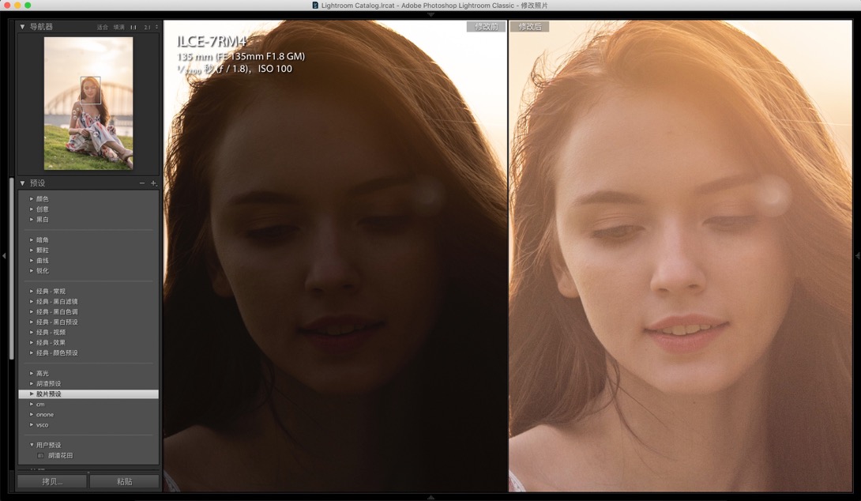Click the 粘贴 button
The image size is (861, 501).
tap(125, 481)
